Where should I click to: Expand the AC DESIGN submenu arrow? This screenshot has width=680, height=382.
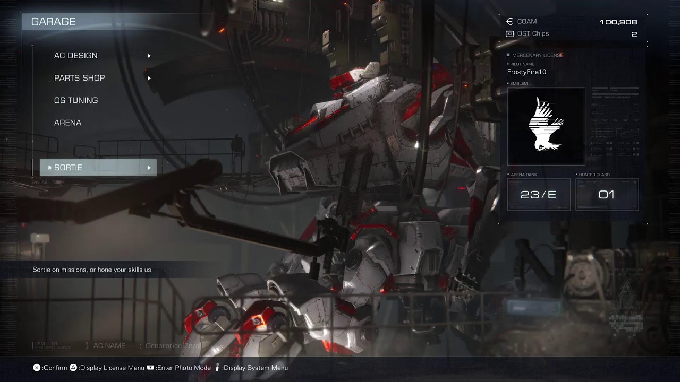pyautogui.click(x=149, y=56)
